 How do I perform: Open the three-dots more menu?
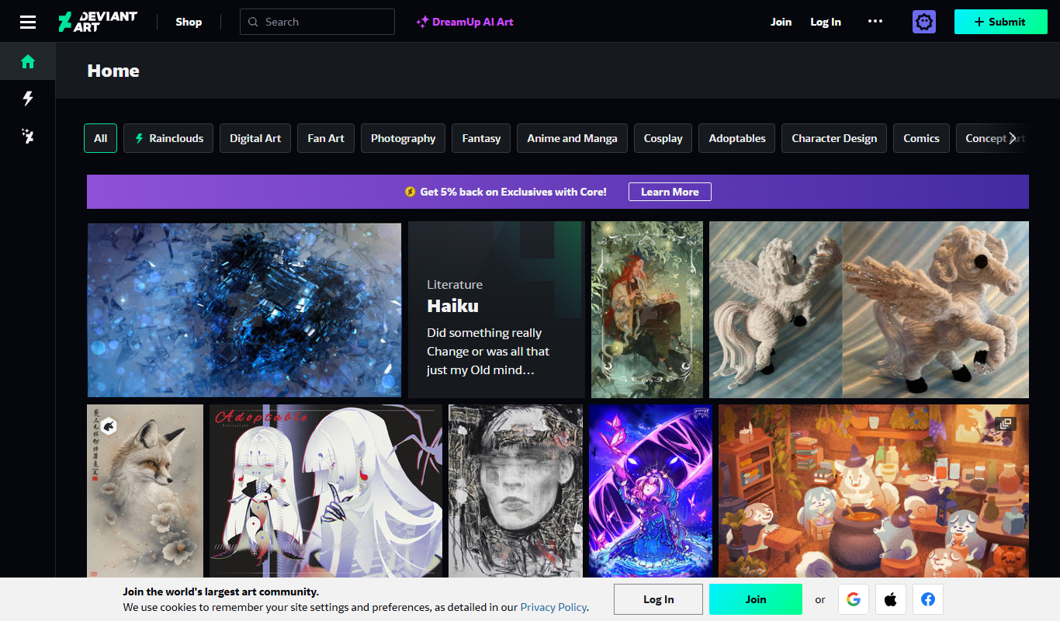pyautogui.click(x=875, y=22)
